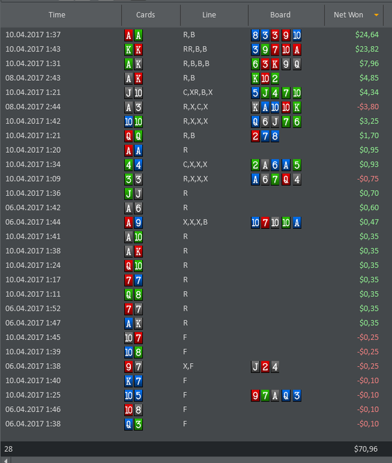Image resolution: width=392 pixels, height=463 pixels.
Task: Click the $0,47 net won value
Action: (x=369, y=222)
